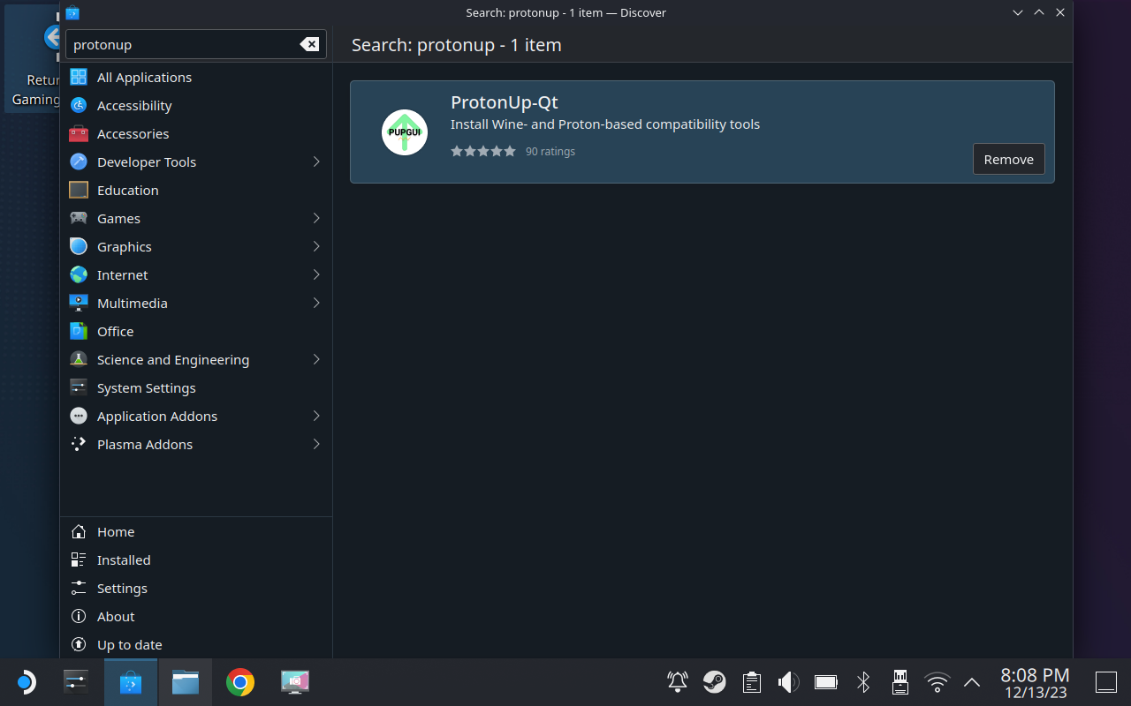Expand the Developer Tools subcategories arrow

(x=316, y=161)
